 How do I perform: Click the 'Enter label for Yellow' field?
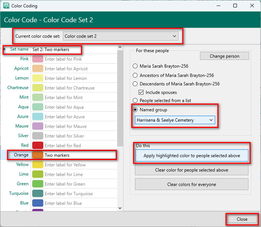pos(81,165)
